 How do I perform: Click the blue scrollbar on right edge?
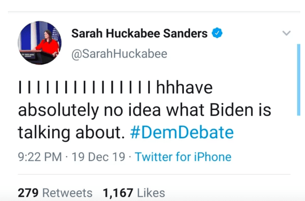298,79
